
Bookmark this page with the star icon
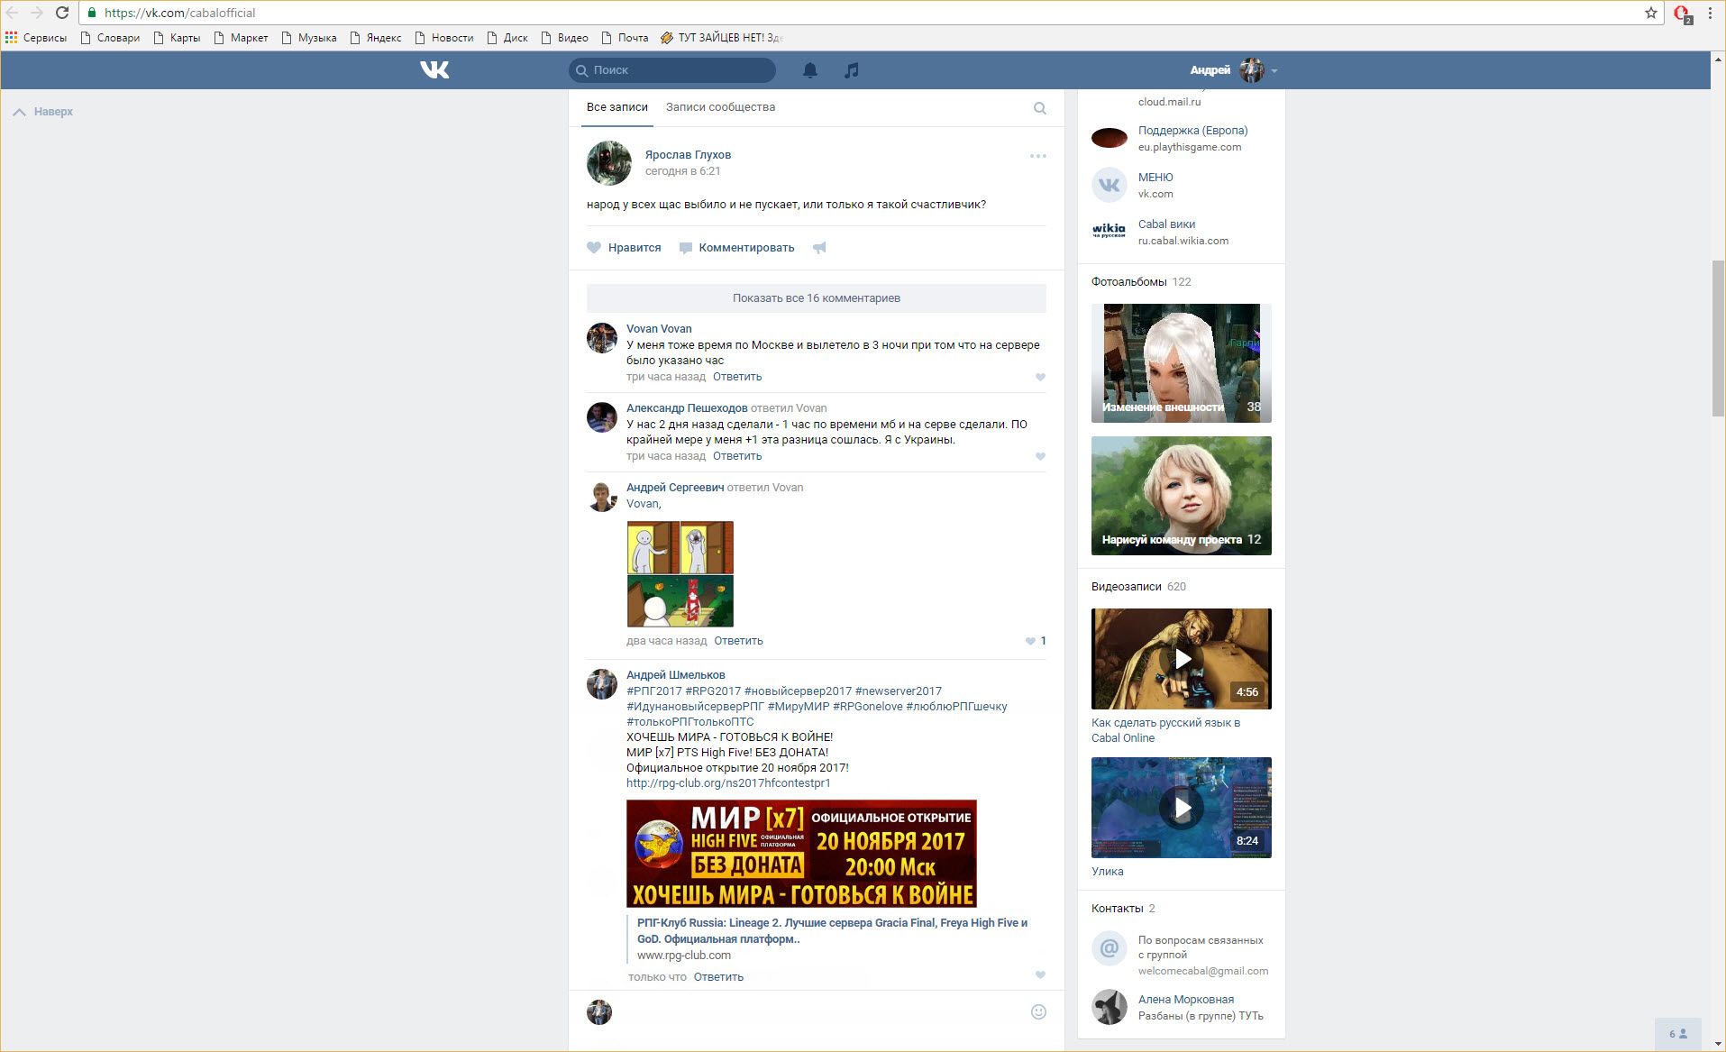(1650, 13)
